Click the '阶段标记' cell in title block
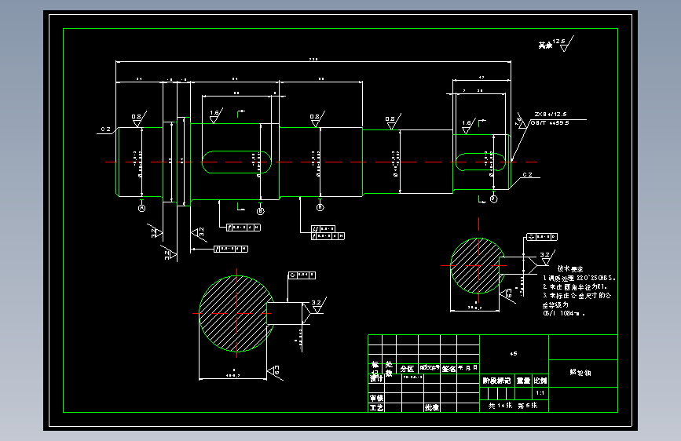 tap(497, 381)
